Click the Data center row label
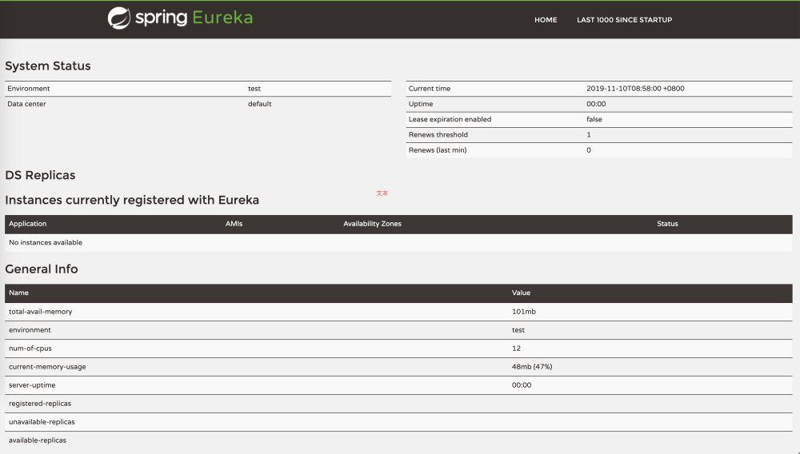Image resolution: width=800 pixels, height=454 pixels. click(28, 104)
